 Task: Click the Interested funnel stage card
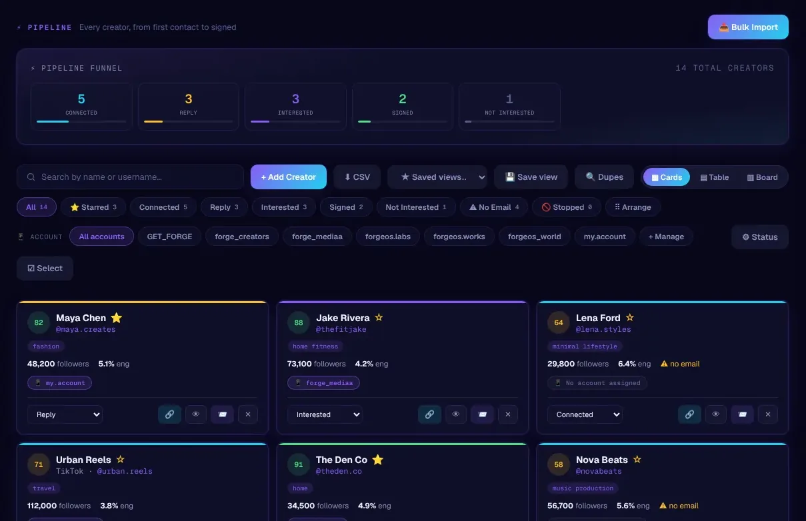tap(295, 107)
